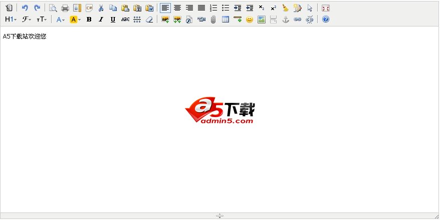Insert a code block (C# icon)

coord(89,8)
